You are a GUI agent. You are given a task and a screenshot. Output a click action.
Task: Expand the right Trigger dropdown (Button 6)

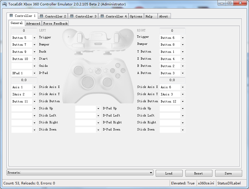point(183,38)
